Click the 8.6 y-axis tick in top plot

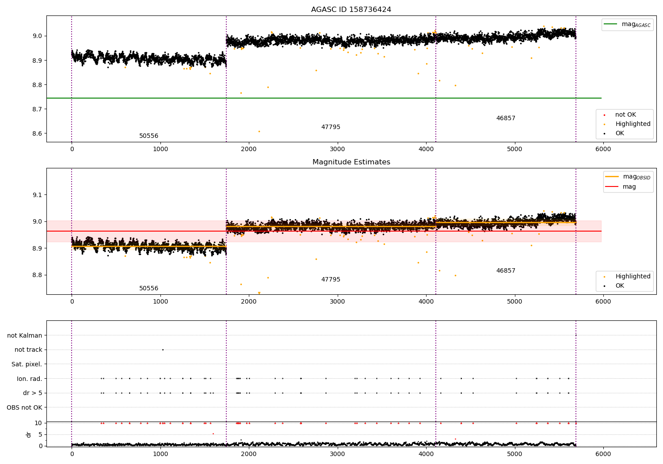[x=37, y=134]
